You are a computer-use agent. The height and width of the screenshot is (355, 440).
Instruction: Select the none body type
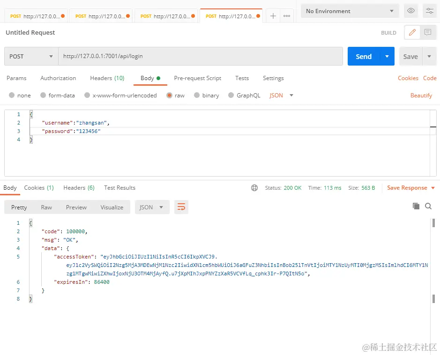(x=20, y=96)
